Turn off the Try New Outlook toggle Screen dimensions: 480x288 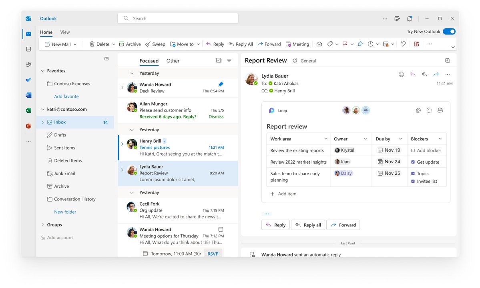pos(449,32)
